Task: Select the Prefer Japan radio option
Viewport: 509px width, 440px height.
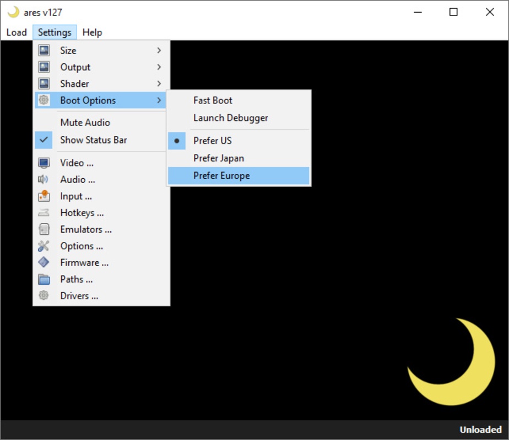Action: (239, 158)
